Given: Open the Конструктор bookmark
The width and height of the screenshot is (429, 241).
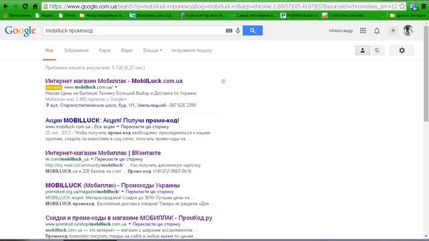Looking at the screenshot, I should pos(202,15).
